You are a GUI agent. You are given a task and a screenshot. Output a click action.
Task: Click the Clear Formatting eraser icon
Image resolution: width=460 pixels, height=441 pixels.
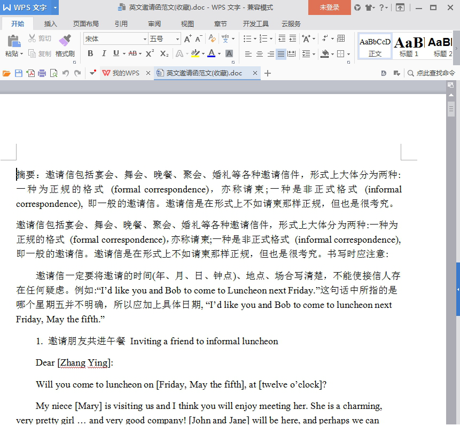pos(212,39)
